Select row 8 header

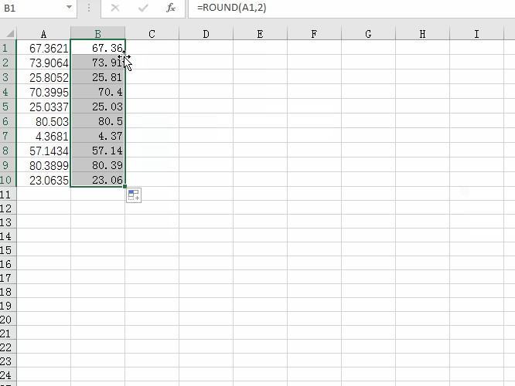point(8,151)
